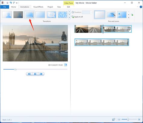This screenshot has height=123, width=143.
Task: Open the help question mark icon
Action: pyautogui.click(x=141, y=7)
